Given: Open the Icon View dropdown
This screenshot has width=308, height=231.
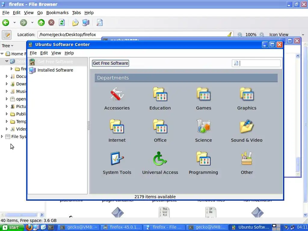Looking at the screenshot, I should 287,35.
